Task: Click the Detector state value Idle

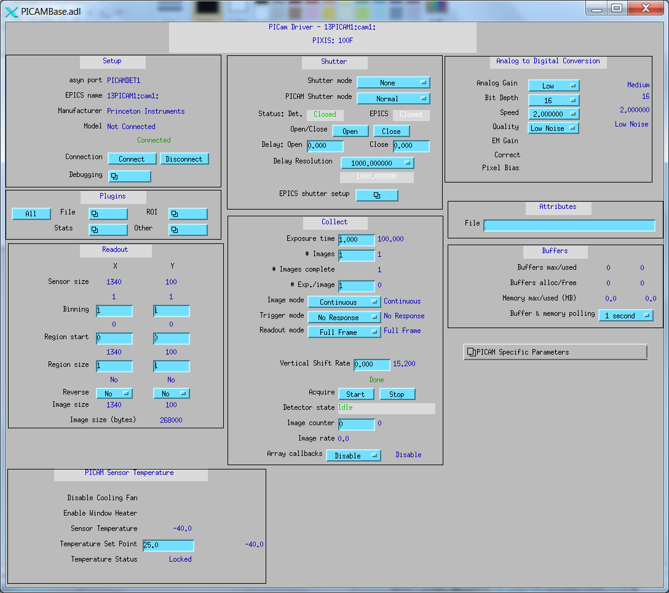Action: click(346, 407)
